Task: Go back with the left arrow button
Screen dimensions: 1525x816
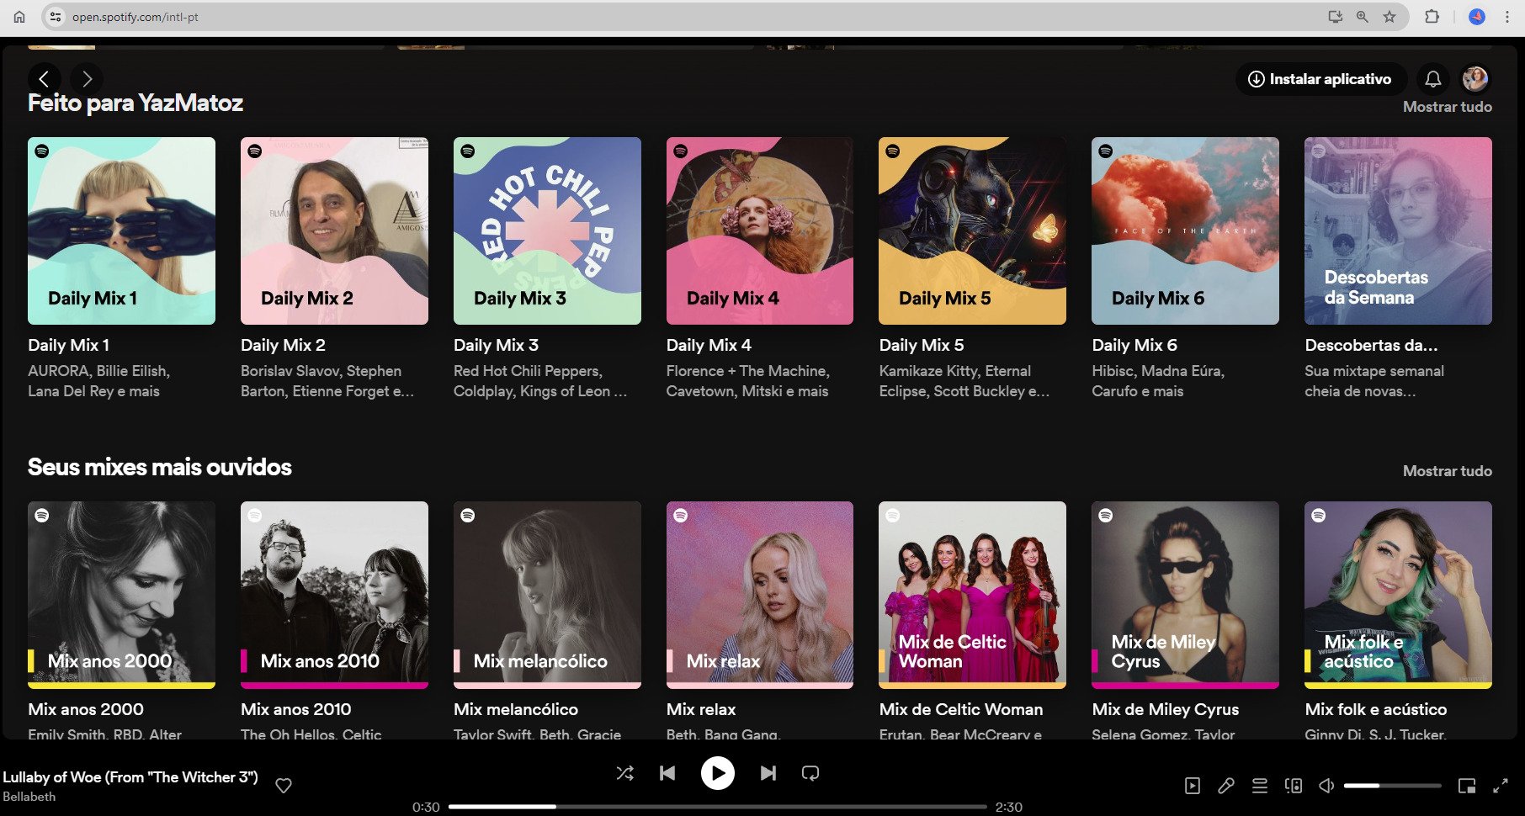Action: coord(45,79)
